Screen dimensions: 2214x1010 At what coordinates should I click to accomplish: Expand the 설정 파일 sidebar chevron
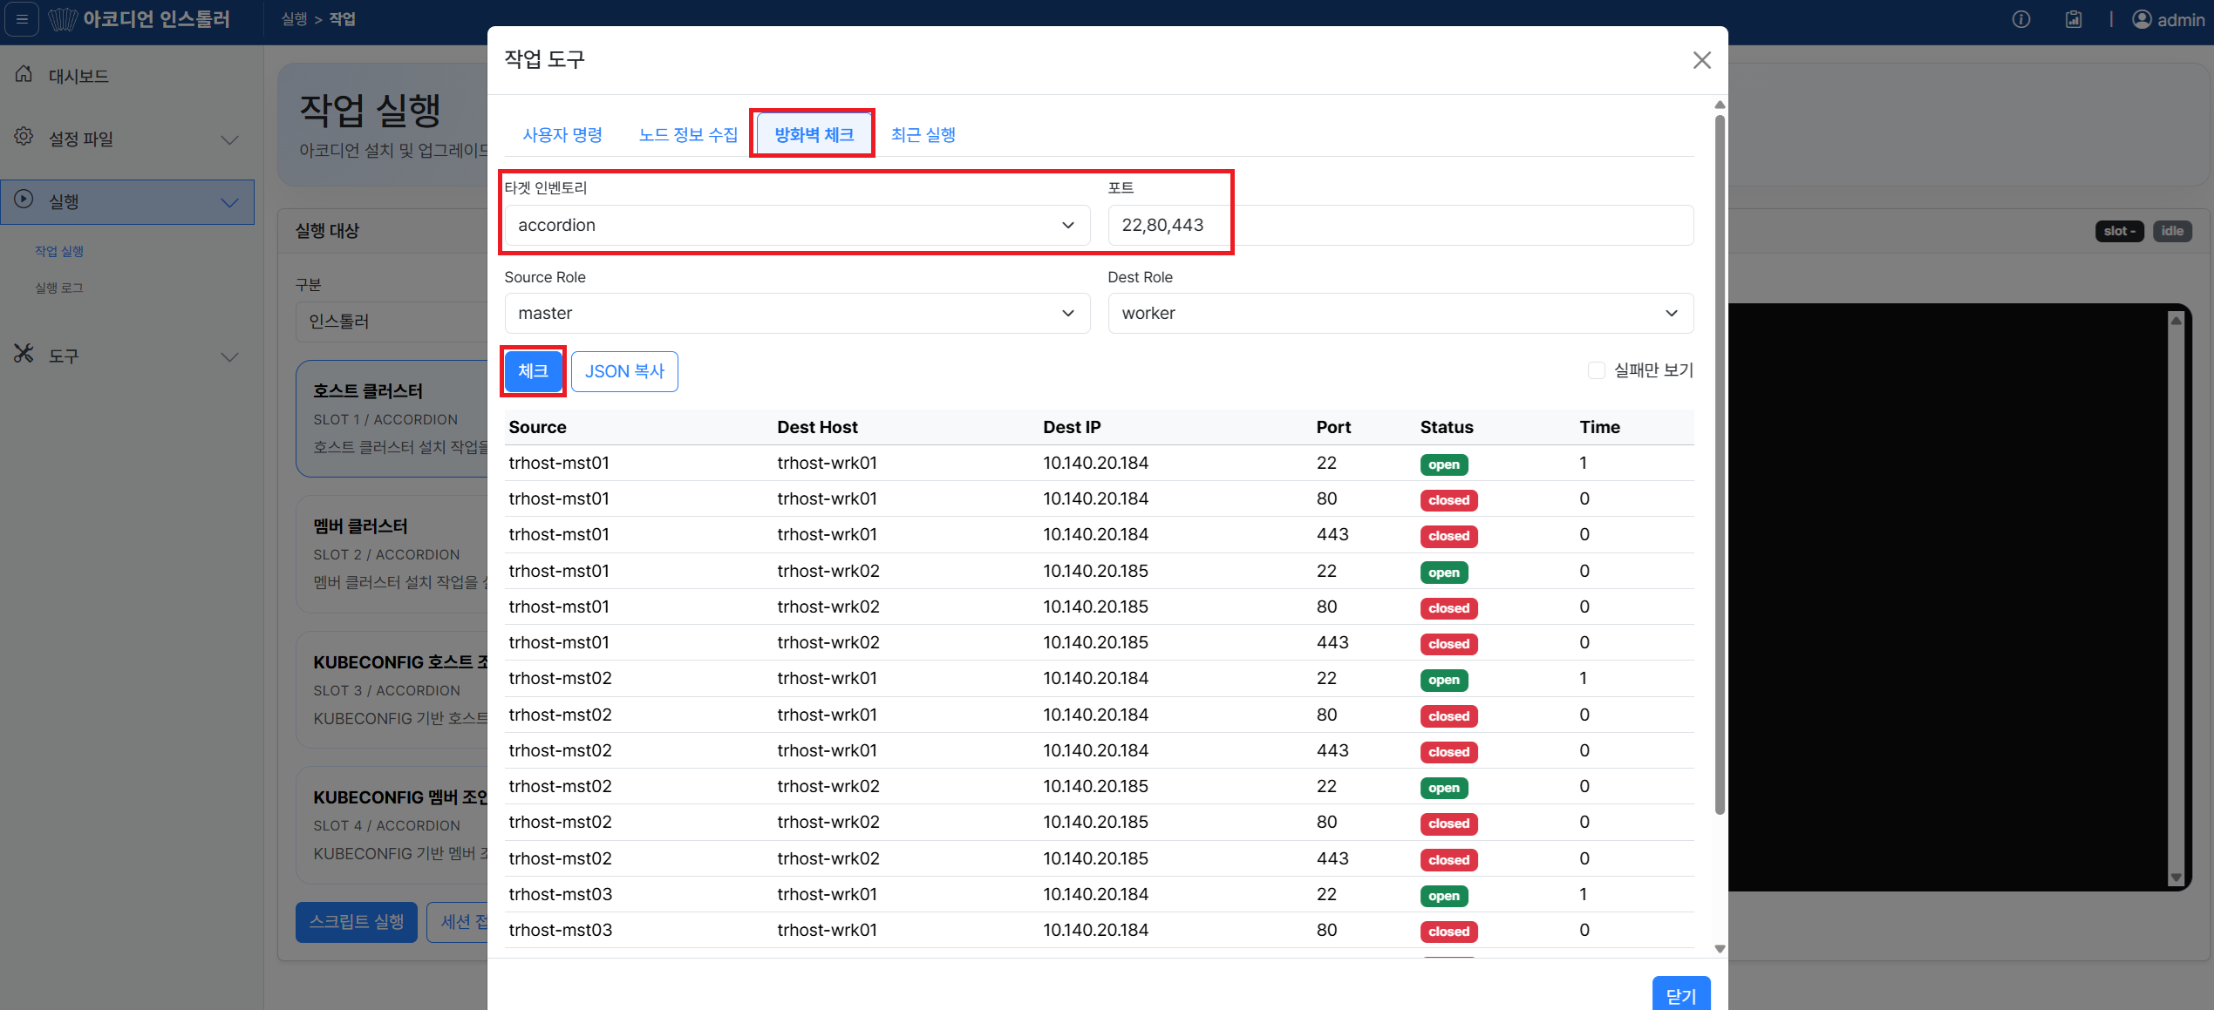(229, 139)
